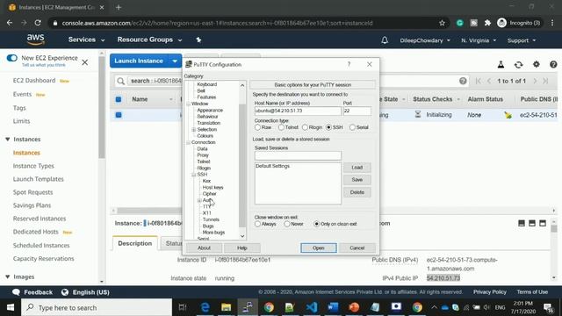Image resolution: width=562 pixels, height=316 pixels.
Task: Open the Chrome extensions puzzle icon
Action: 487,23
